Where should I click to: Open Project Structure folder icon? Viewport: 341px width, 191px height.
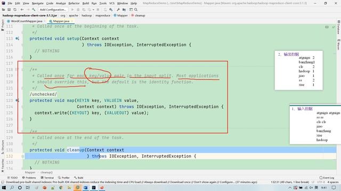124,10
